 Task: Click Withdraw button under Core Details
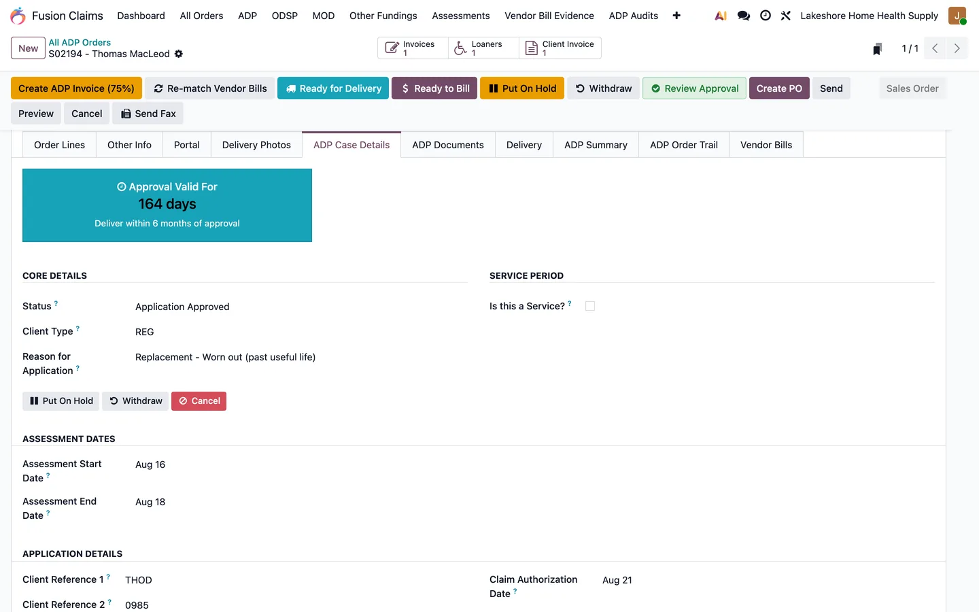(x=135, y=401)
